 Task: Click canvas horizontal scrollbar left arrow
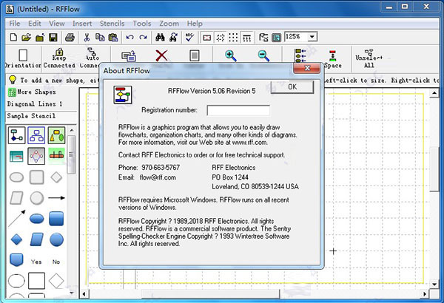point(84,294)
